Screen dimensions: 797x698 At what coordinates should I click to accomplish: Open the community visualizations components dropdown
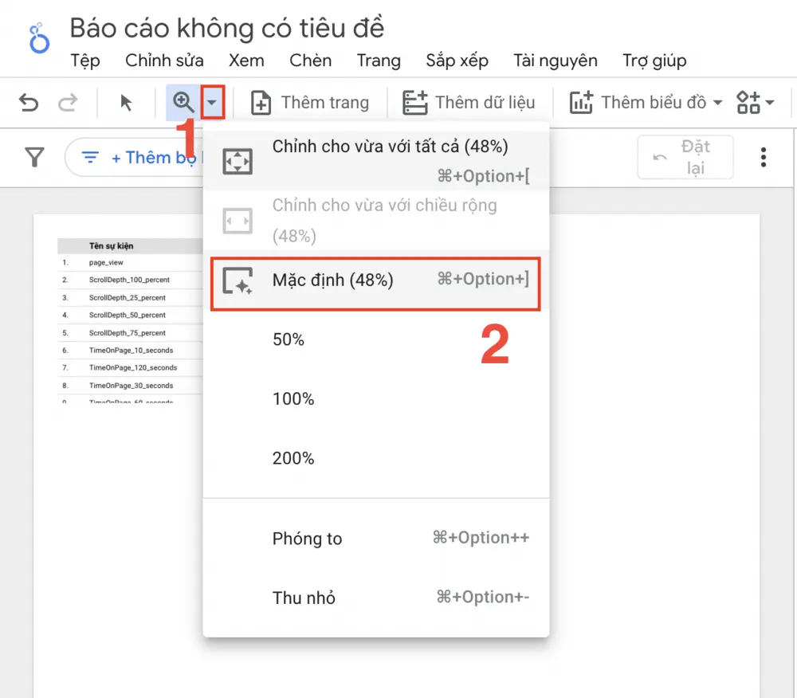[755, 103]
